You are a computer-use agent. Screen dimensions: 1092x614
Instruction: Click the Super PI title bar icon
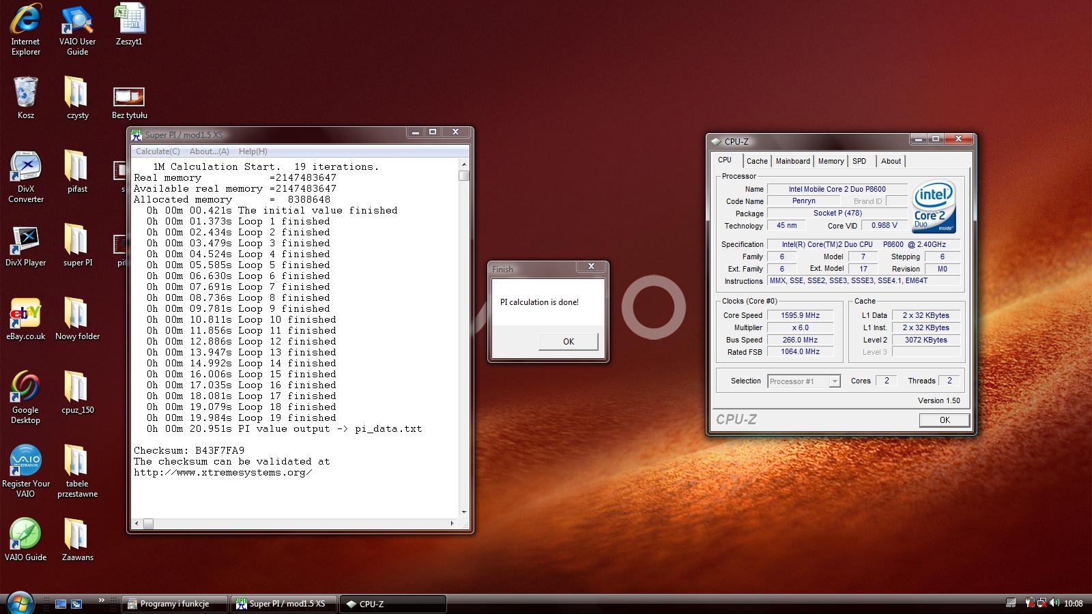tap(136, 134)
